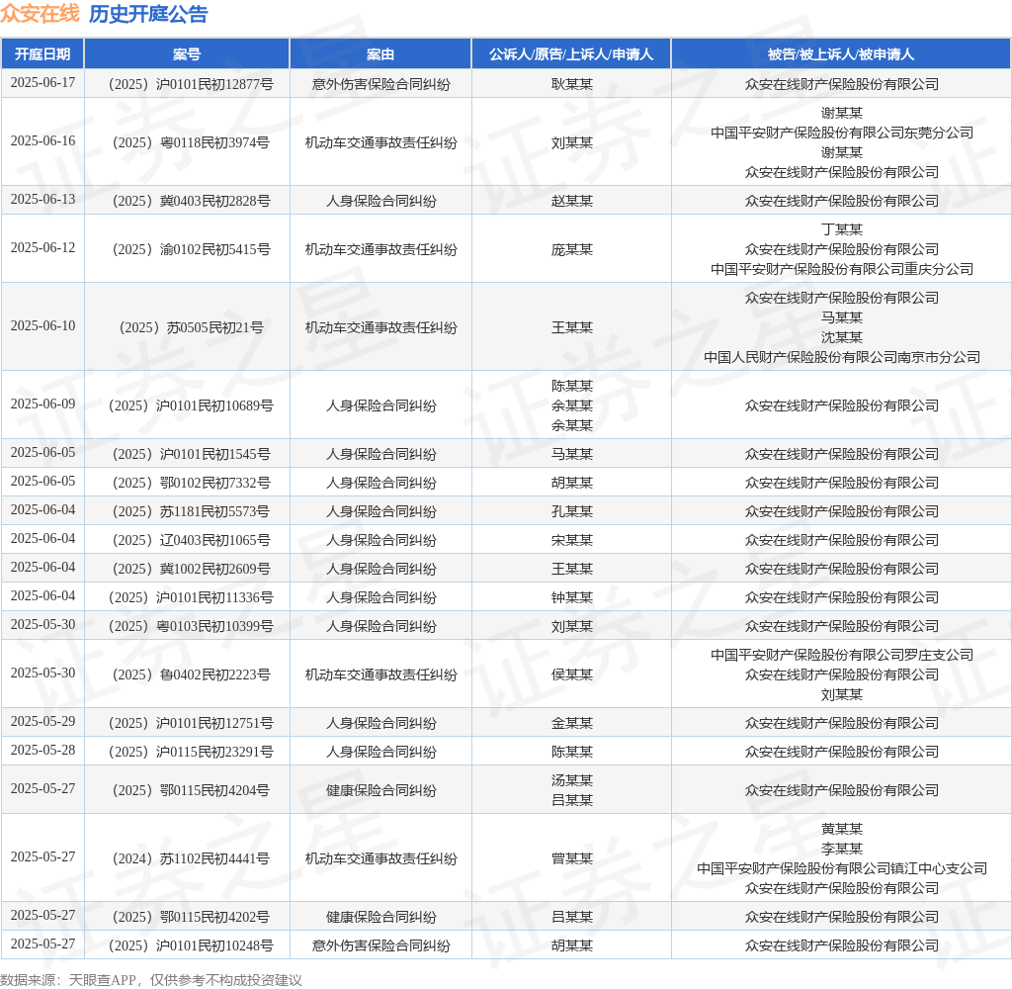
Task: Click plaintiff 汤某某
Action: click(572, 780)
